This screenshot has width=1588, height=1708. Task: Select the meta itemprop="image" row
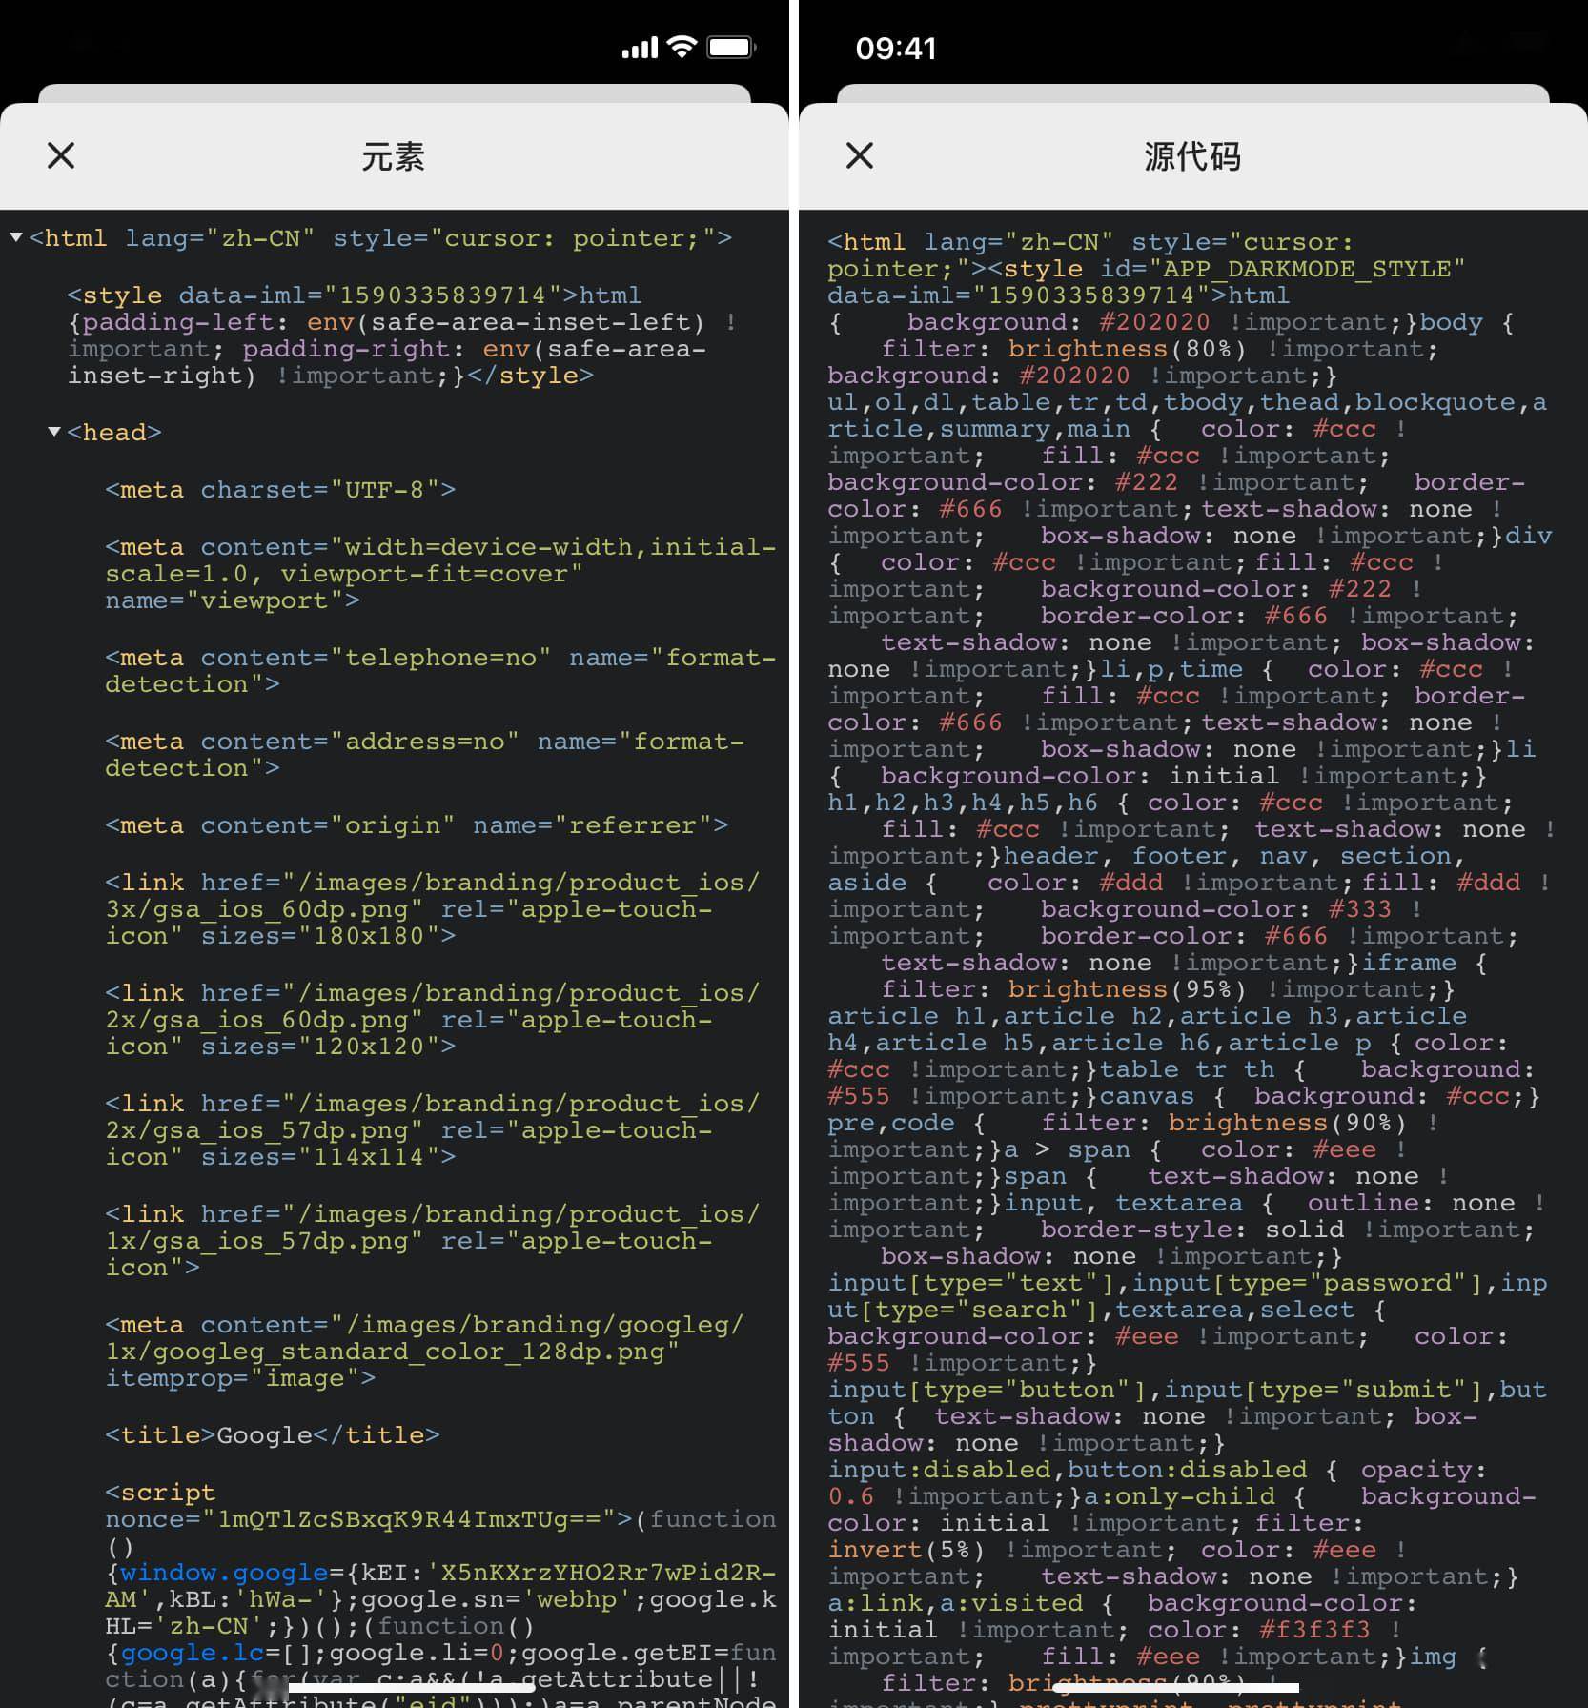pyautogui.click(x=424, y=1351)
